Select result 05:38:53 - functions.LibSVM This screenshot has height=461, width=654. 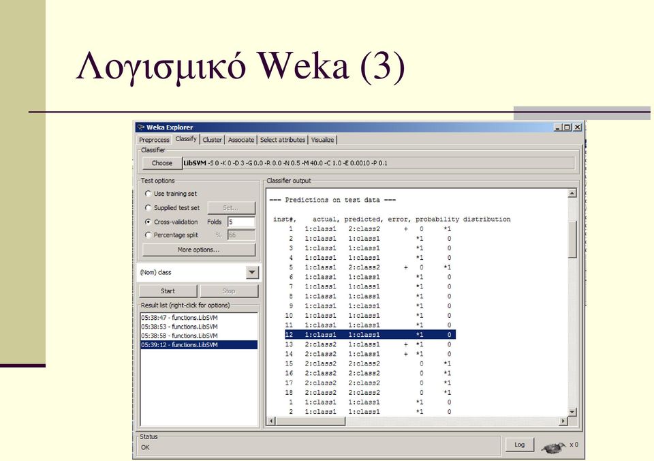(199, 327)
